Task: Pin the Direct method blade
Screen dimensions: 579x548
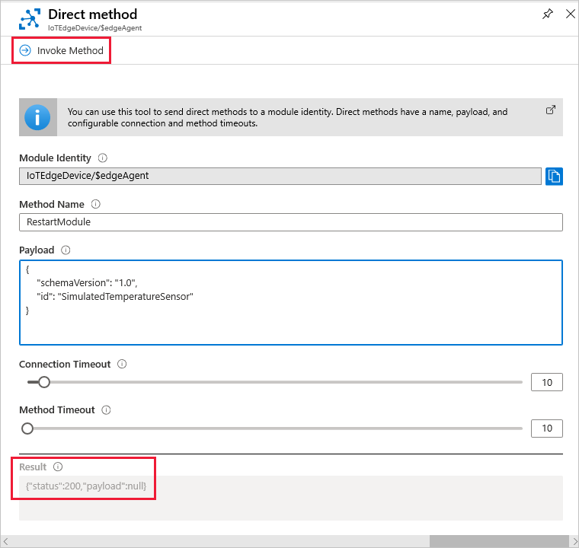Action: pos(548,14)
